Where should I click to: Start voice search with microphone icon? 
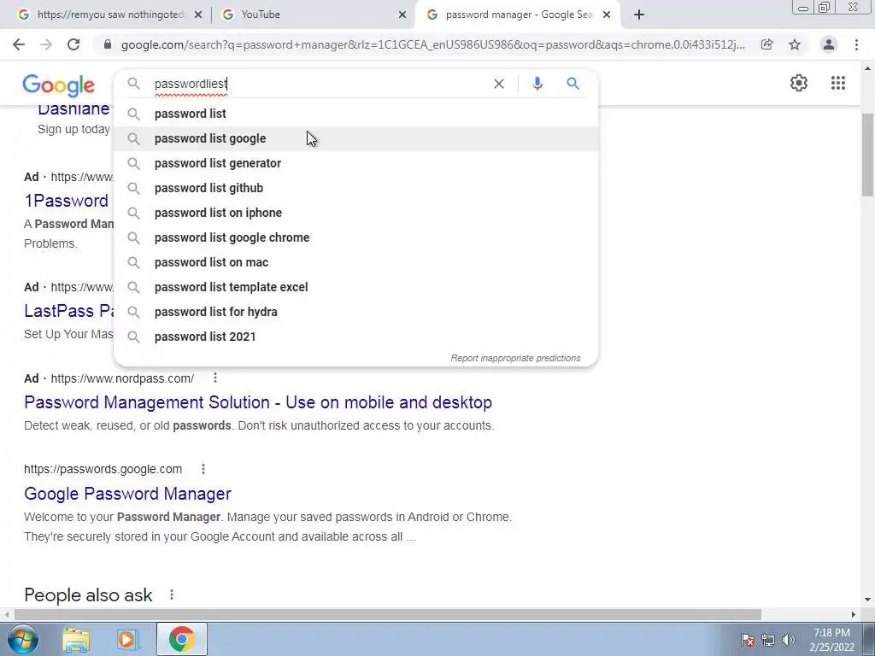click(537, 84)
